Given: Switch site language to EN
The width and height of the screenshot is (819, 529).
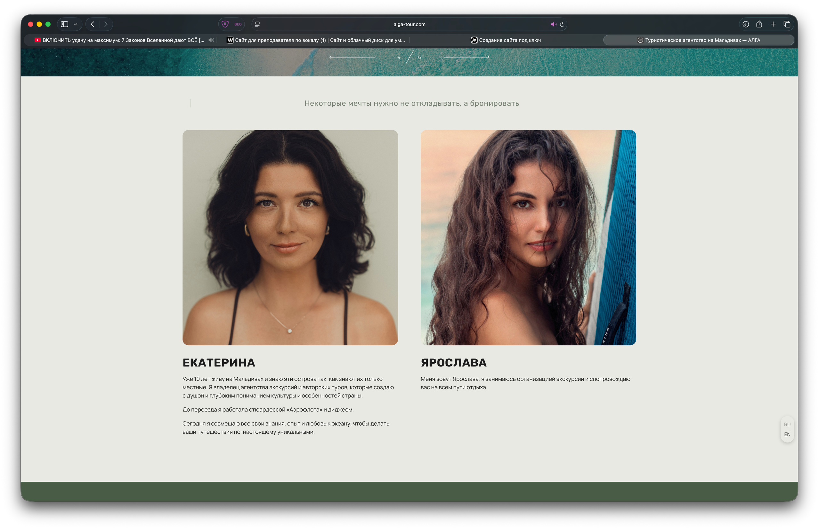Looking at the screenshot, I should point(787,434).
